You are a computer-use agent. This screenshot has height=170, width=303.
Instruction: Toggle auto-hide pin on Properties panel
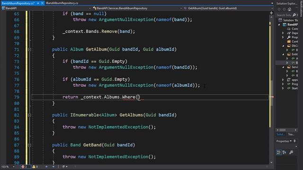tap(294, 141)
